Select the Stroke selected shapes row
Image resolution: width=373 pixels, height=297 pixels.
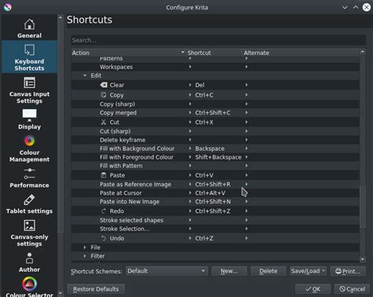216,220
